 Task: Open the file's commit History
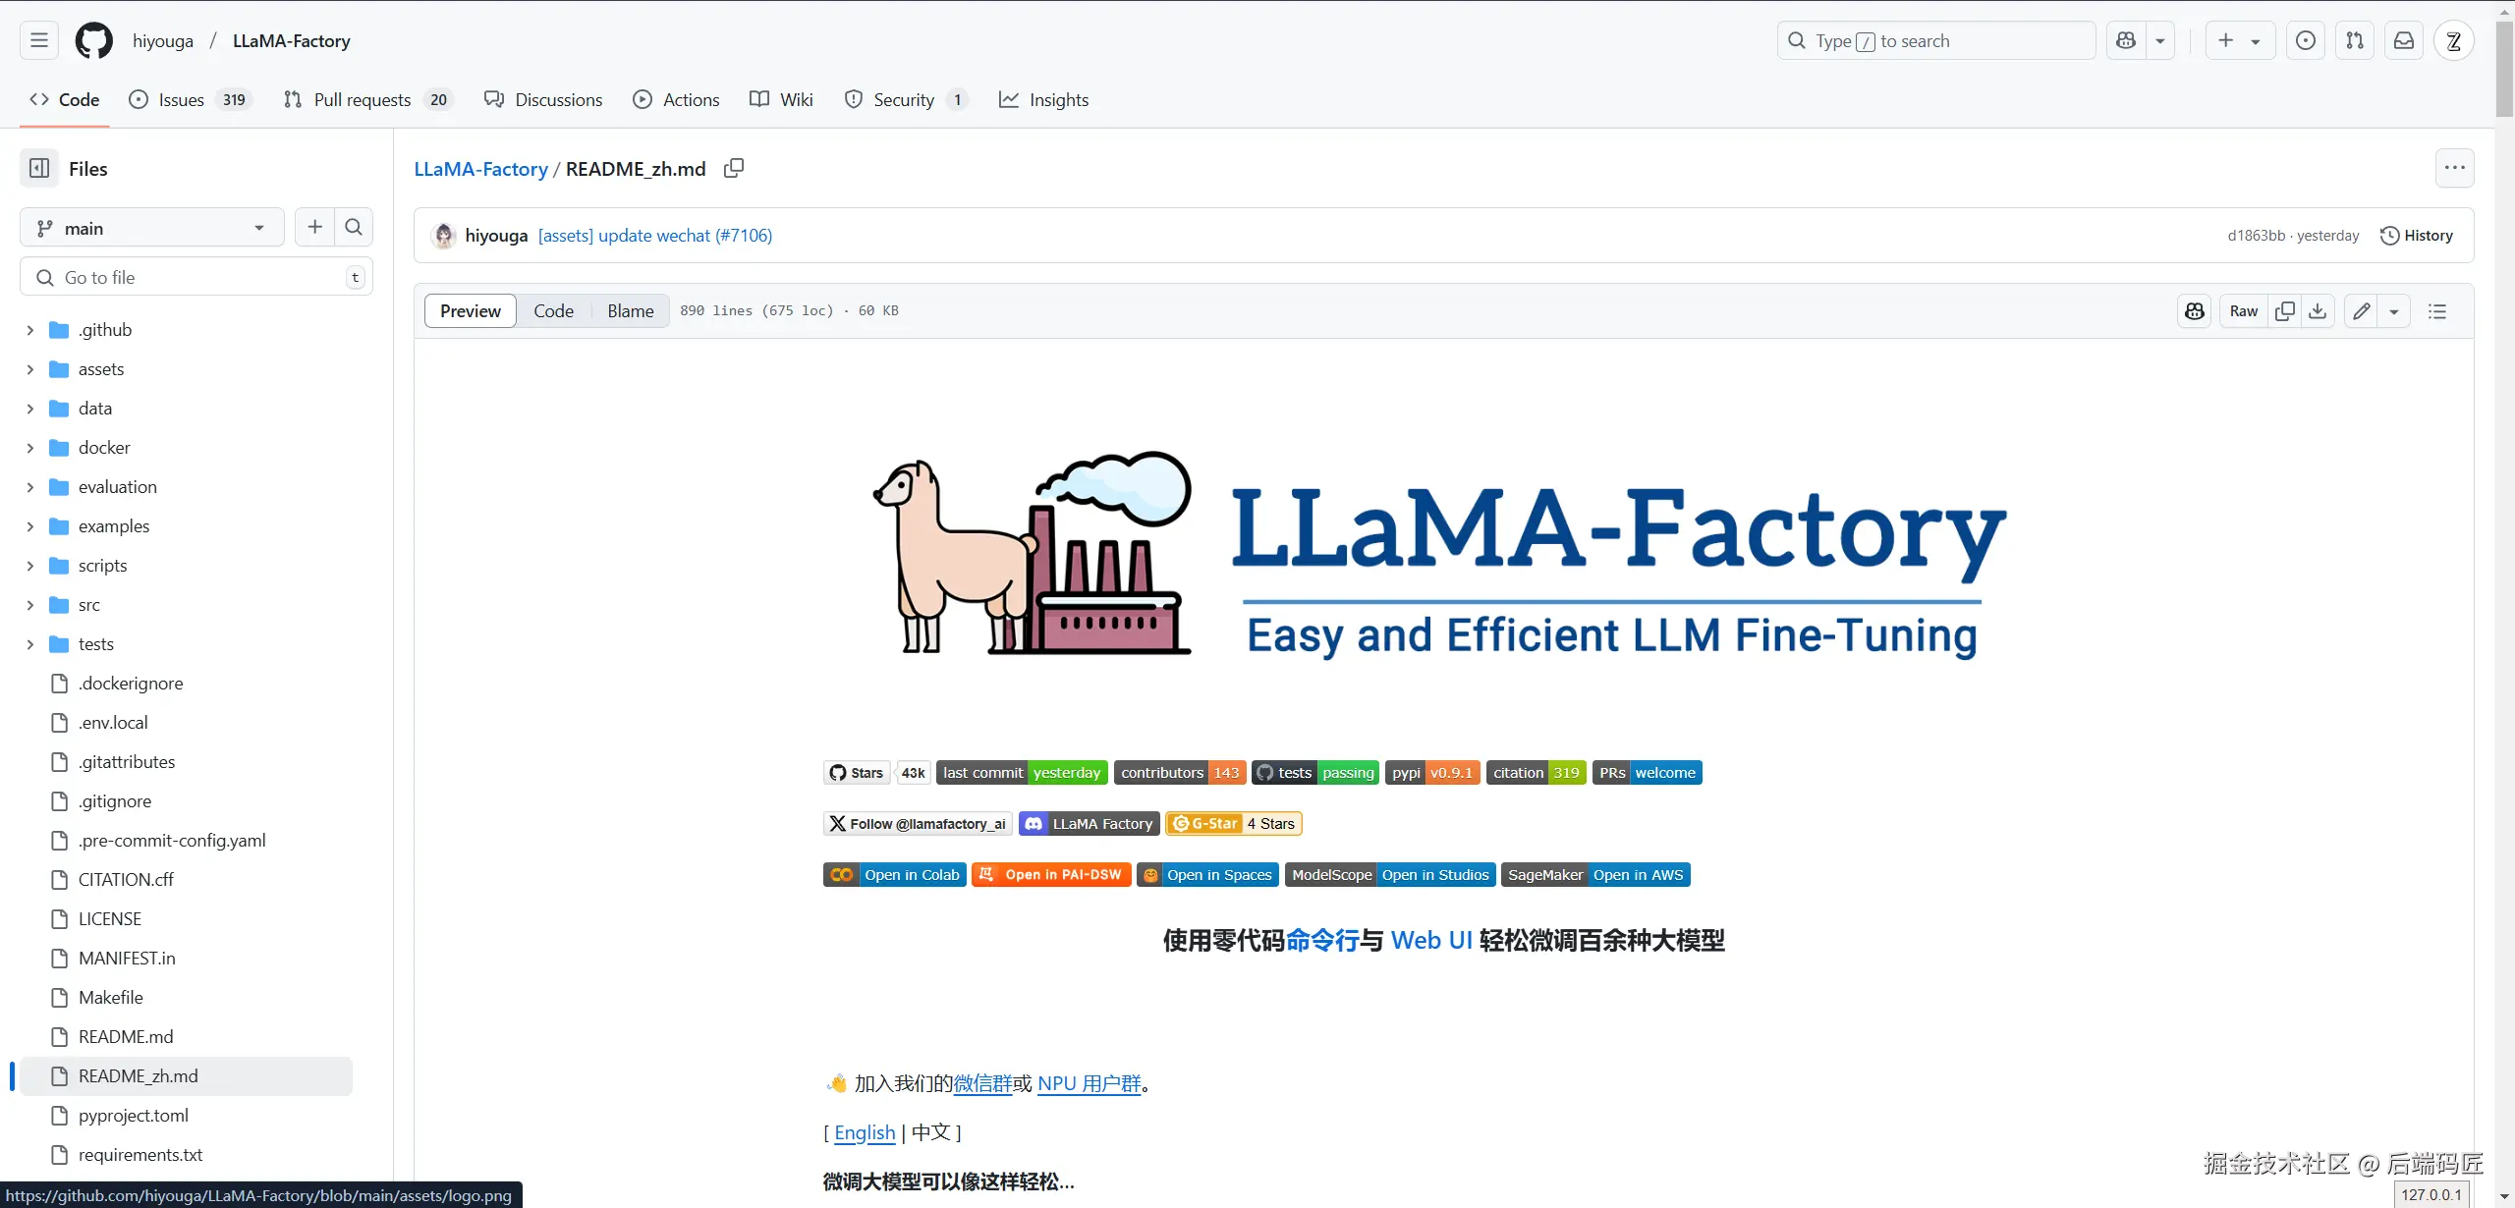[2417, 236]
